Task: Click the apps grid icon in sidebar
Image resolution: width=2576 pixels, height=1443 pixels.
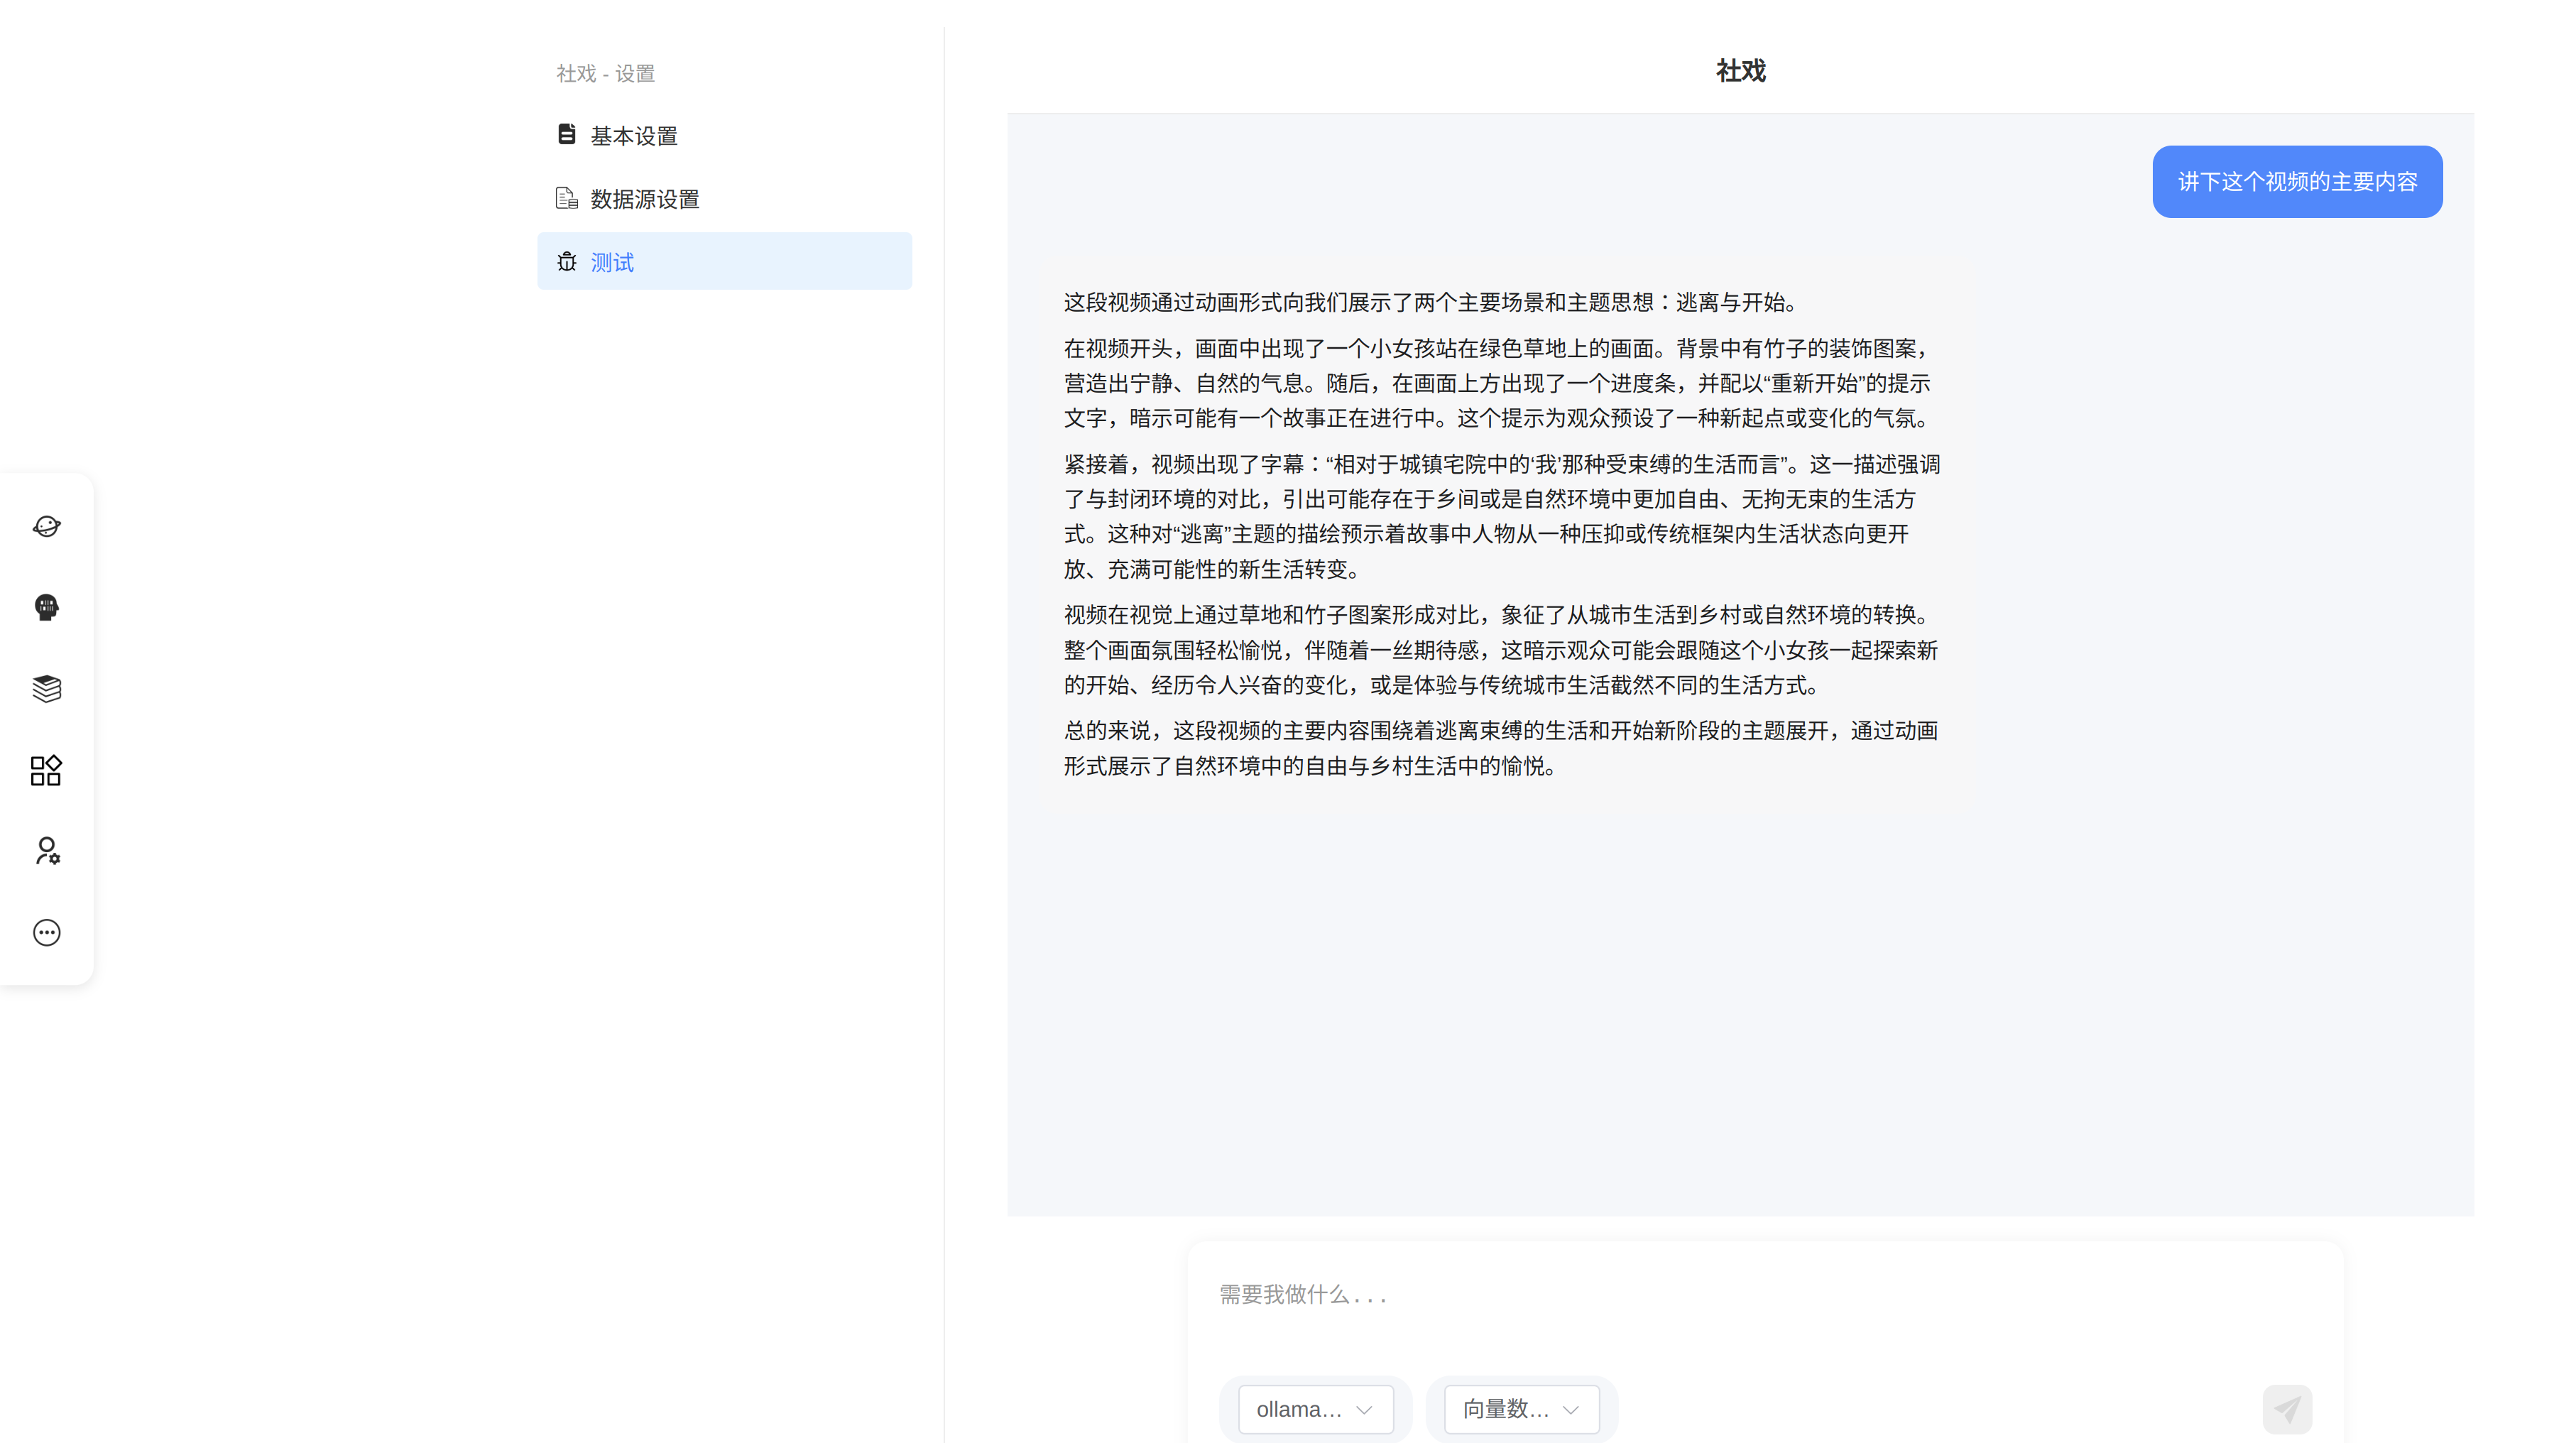Action: 46,770
